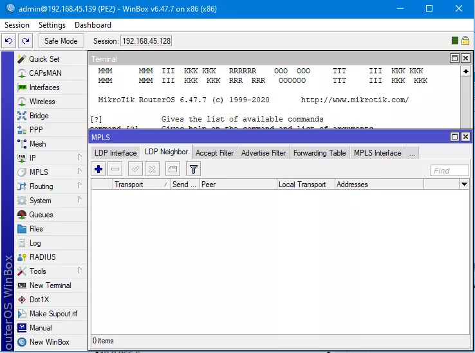This screenshot has height=353, width=475.
Task: Open the MPLS Interface tab
Action: click(377, 153)
